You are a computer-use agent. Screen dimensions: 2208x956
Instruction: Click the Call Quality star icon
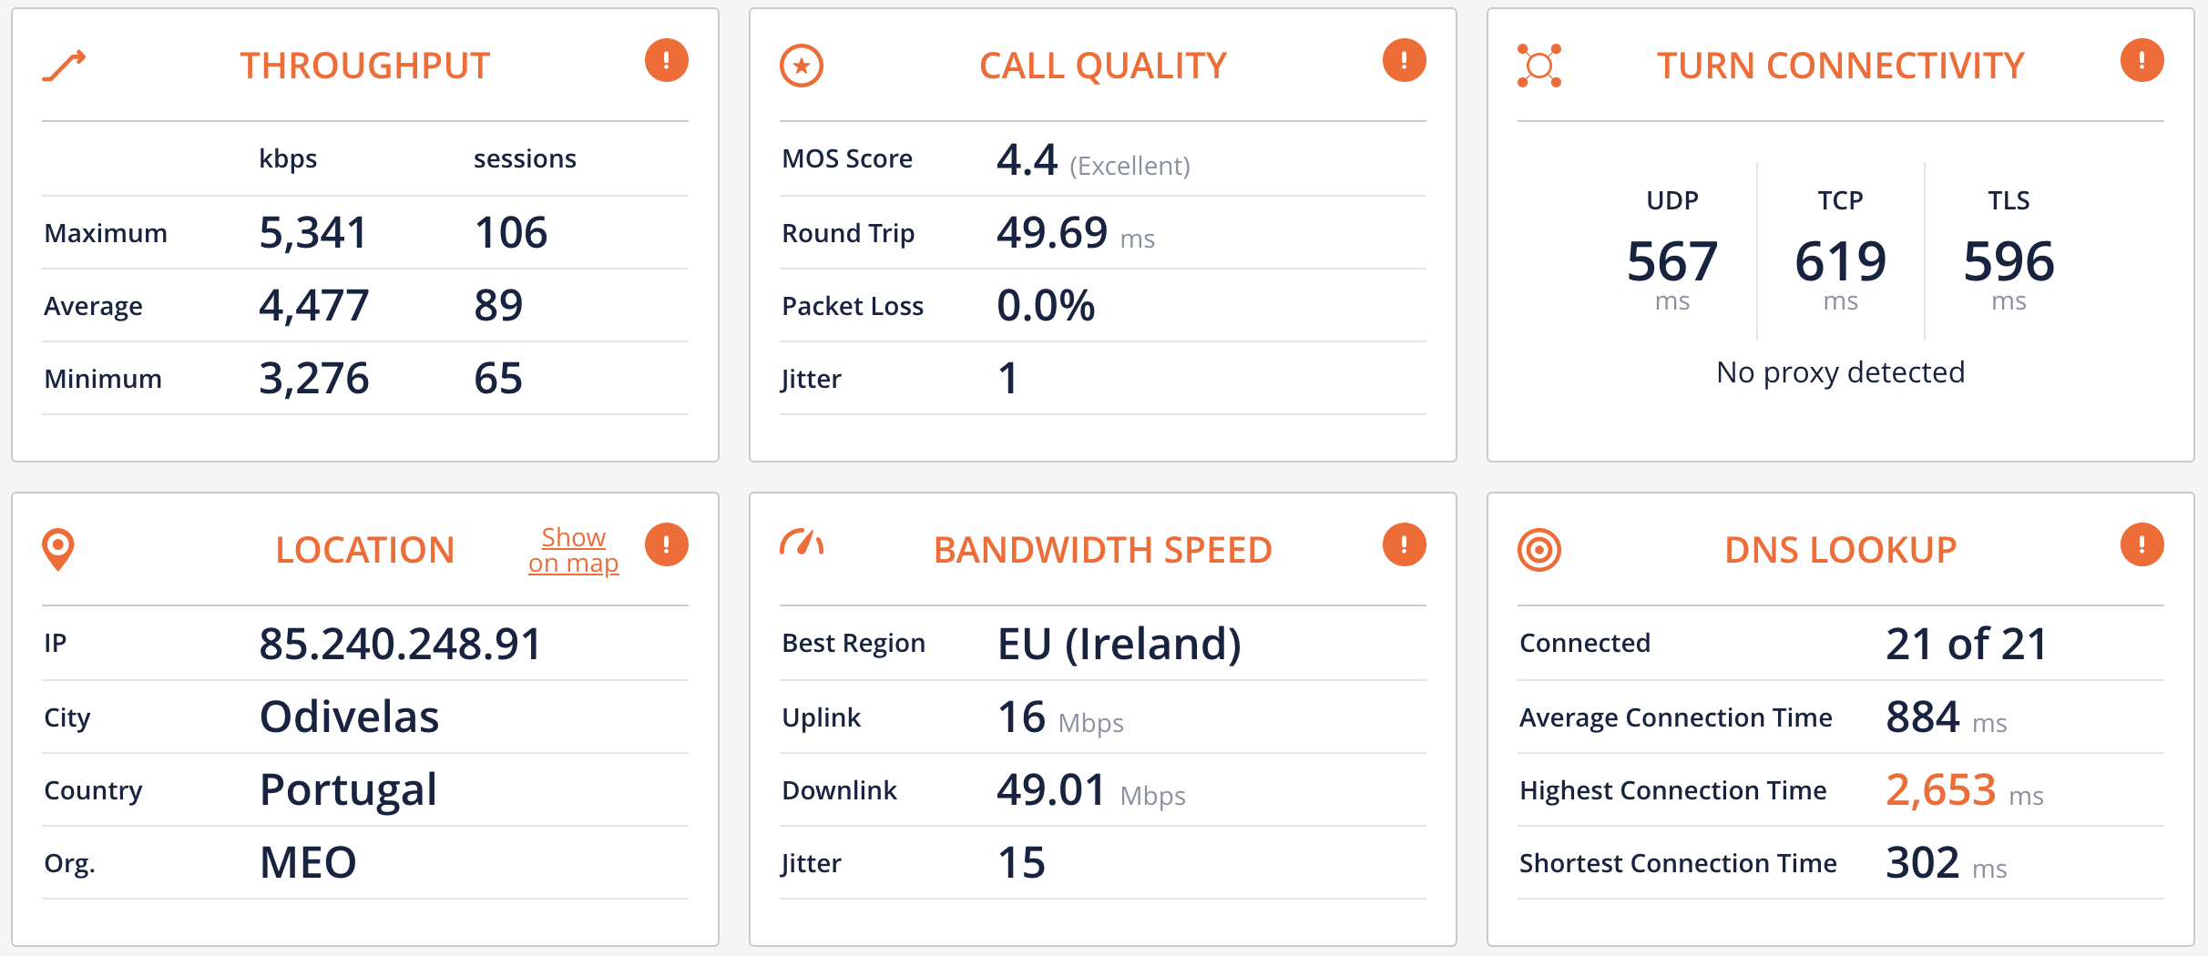coord(802,64)
